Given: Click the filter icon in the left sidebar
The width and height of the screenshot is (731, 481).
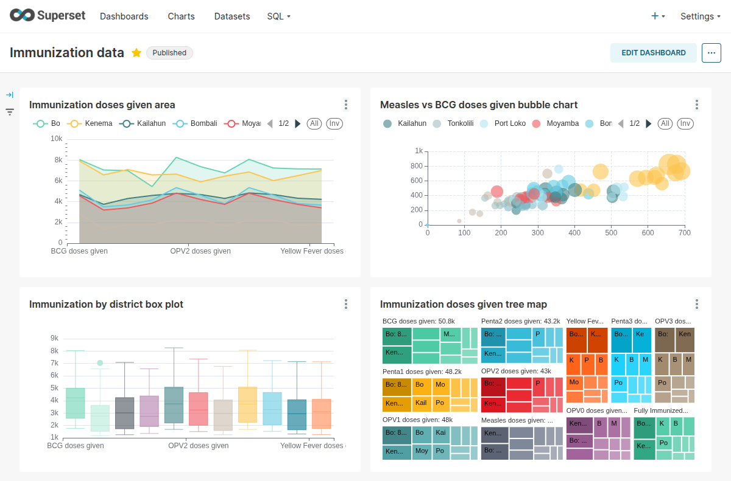Looking at the screenshot, I should (x=9, y=112).
